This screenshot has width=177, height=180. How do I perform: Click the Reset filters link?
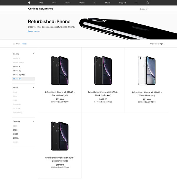[24, 44]
